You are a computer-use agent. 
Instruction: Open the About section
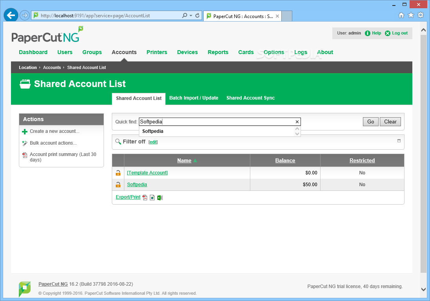tap(325, 52)
